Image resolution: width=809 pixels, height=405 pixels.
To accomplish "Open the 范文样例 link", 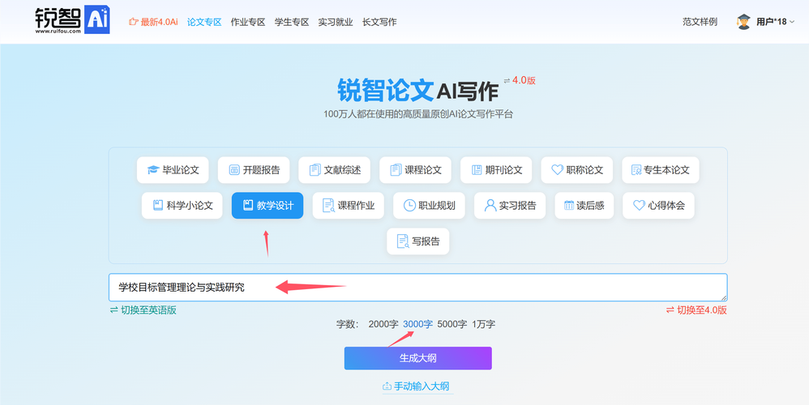I will click(x=700, y=22).
